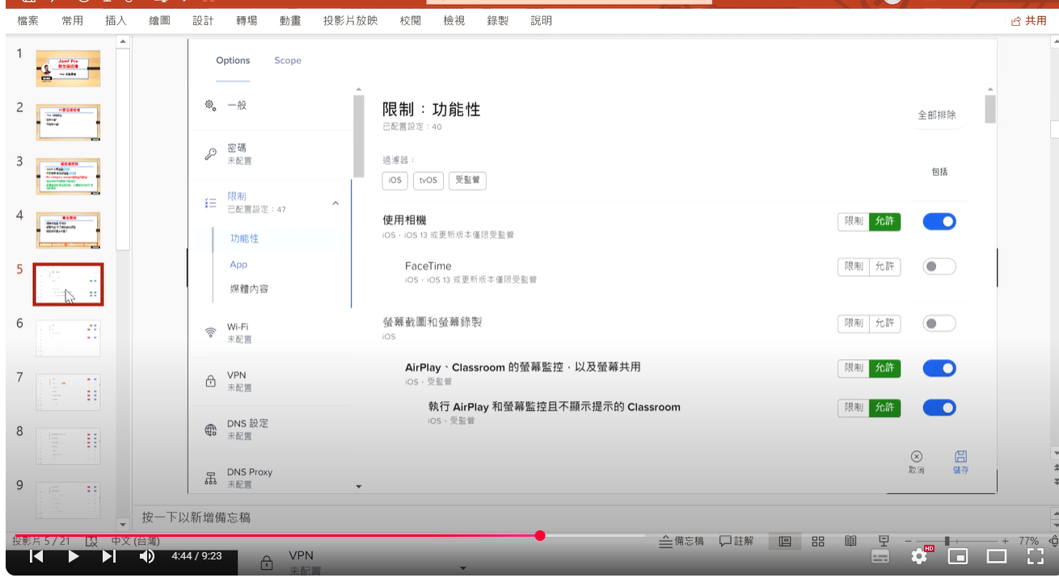Click the 全部排除 button
The height and width of the screenshot is (582, 1059).
click(936, 115)
